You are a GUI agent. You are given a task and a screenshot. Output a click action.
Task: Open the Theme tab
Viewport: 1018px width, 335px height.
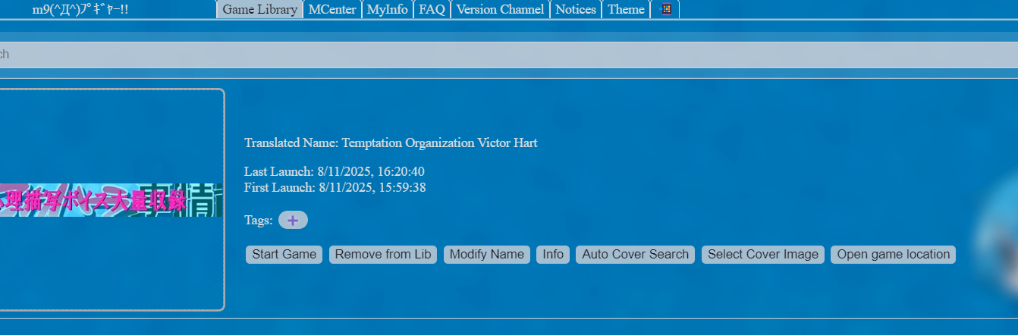coord(626,9)
